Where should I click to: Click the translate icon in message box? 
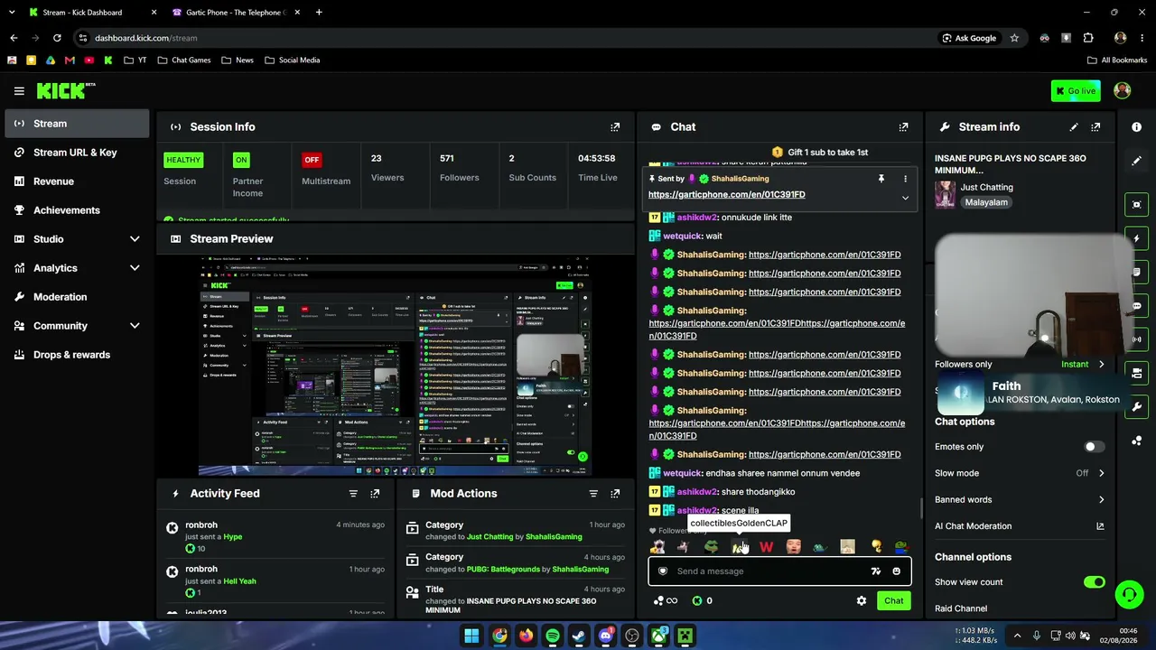(875, 571)
